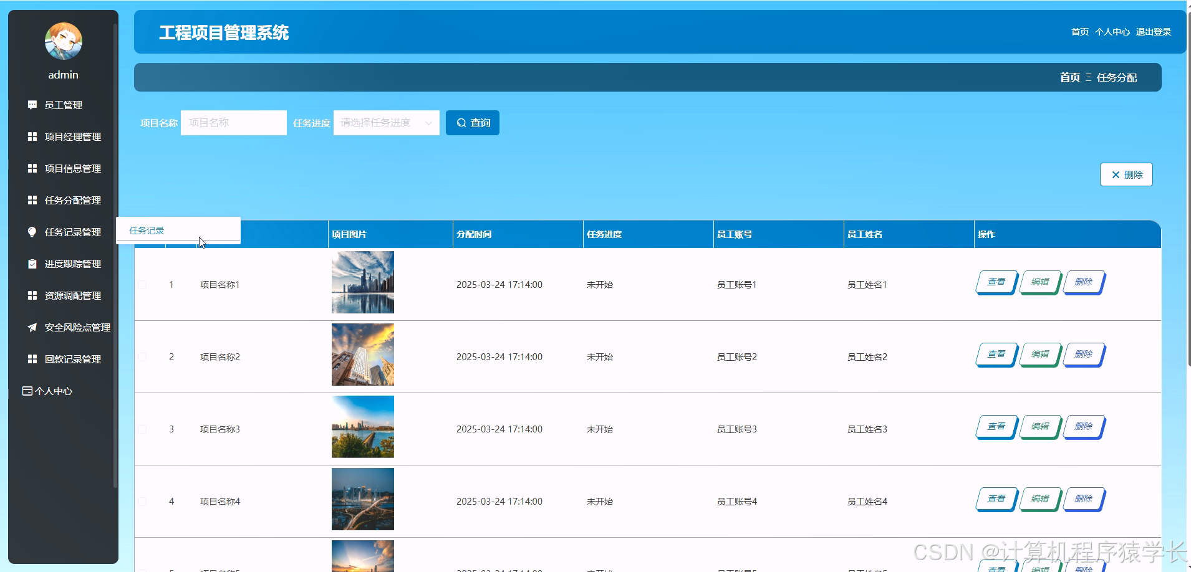Click the grid icon beside 项目经理管理
Image resolution: width=1191 pixels, height=572 pixels.
coord(32,136)
